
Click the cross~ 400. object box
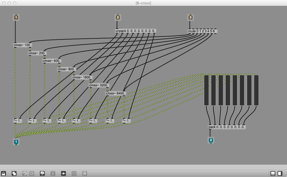coord(52,61)
